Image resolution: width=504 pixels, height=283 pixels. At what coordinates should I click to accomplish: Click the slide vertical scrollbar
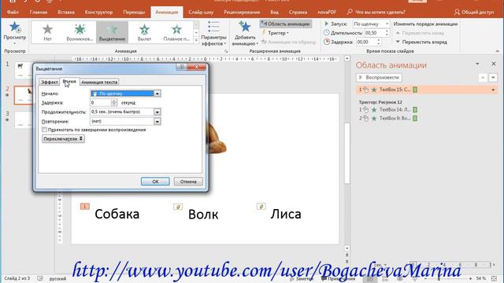[346, 153]
